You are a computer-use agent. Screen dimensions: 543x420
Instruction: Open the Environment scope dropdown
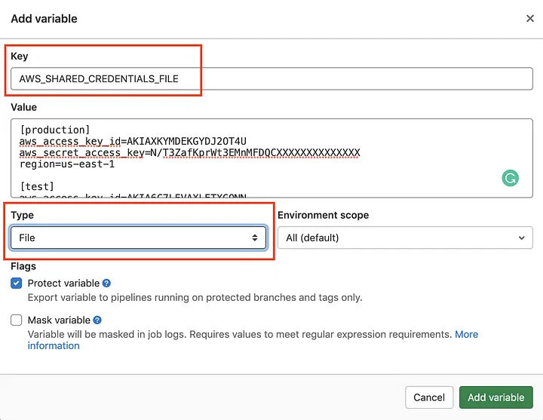(x=405, y=238)
